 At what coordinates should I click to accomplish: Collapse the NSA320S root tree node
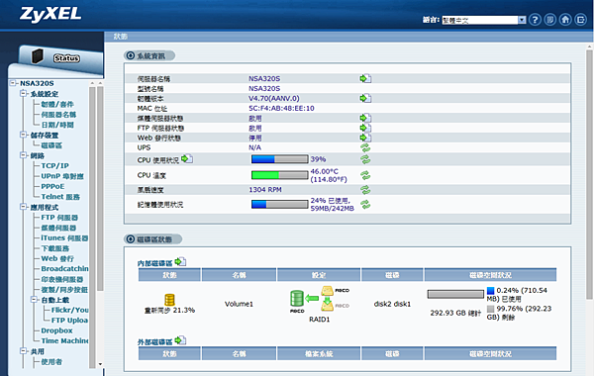pos(13,83)
